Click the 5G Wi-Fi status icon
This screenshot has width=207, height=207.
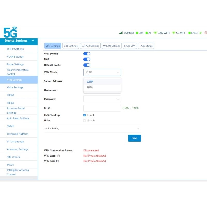point(174,33)
